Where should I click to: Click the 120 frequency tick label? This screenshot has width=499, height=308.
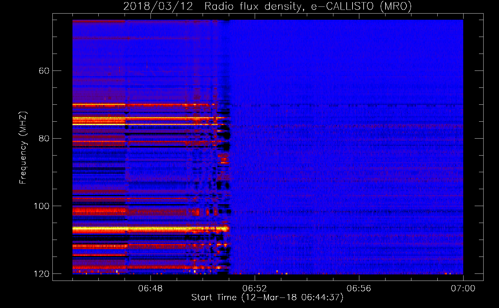(x=41, y=274)
